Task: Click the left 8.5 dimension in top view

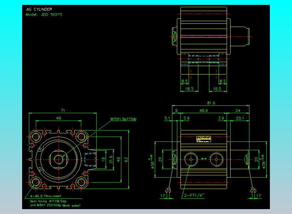Action: click(185, 81)
